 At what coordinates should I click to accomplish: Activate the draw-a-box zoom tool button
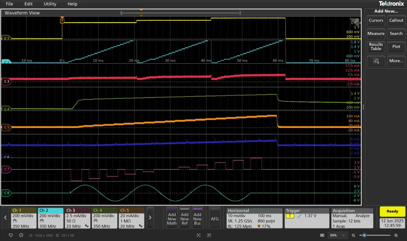tap(376, 61)
